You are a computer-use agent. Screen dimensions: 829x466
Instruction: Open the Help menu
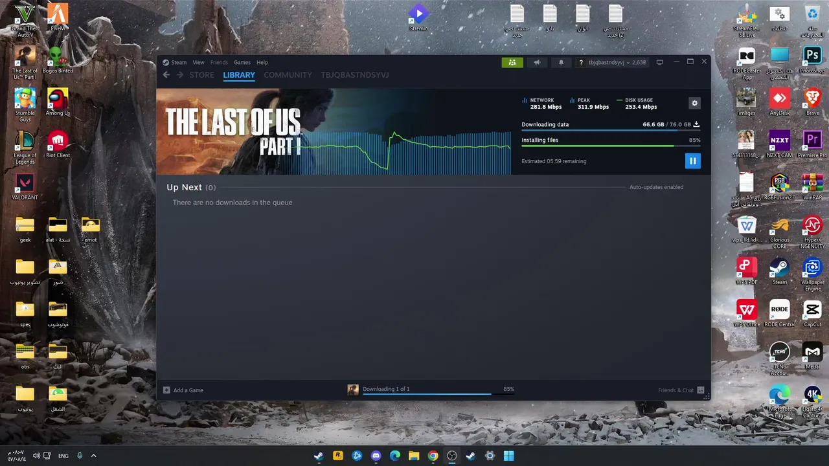coord(262,62)
